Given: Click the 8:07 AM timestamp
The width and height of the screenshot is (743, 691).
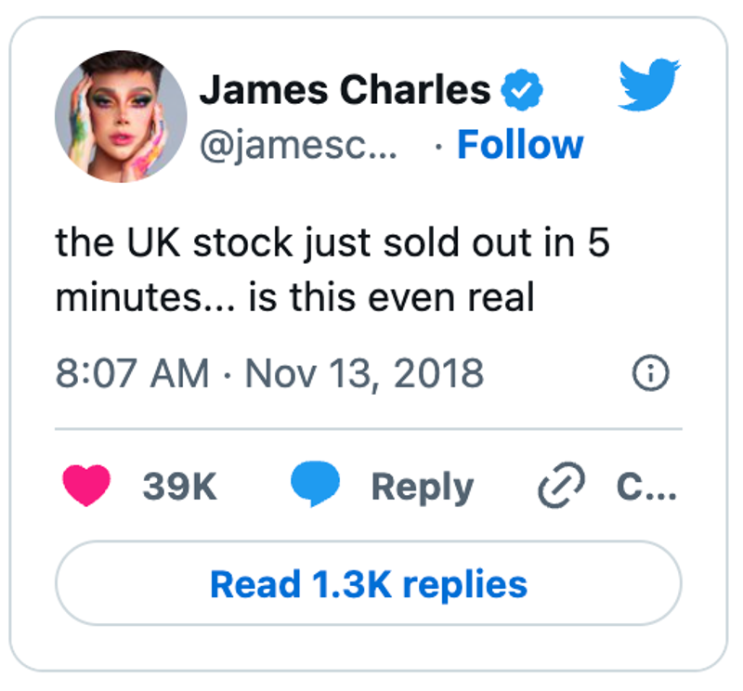Looking at the screenshot, I should click(x=132, y=373).
